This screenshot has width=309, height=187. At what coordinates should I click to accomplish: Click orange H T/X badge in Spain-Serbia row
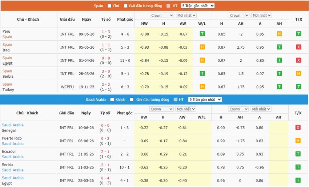tap(298, 73)
